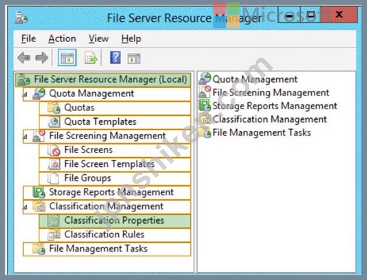Click the Quota Templates icon in tree
367x280 pixels.
[x=54, y=122]
